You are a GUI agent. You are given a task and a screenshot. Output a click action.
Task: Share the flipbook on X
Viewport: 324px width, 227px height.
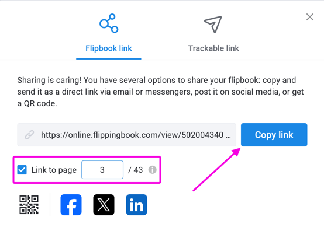click(104, 205)
